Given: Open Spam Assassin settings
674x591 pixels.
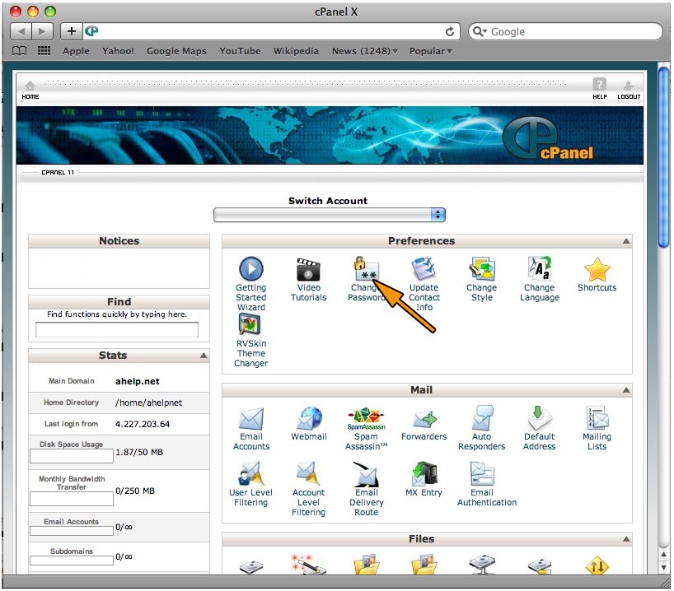Looking at the screenshot, I should [x=366, y=418].
